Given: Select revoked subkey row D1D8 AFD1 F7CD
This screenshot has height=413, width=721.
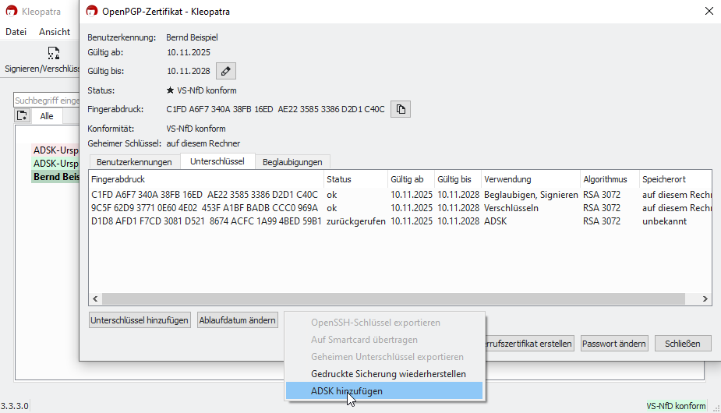Looking at the screenshot, I should 400,221.
